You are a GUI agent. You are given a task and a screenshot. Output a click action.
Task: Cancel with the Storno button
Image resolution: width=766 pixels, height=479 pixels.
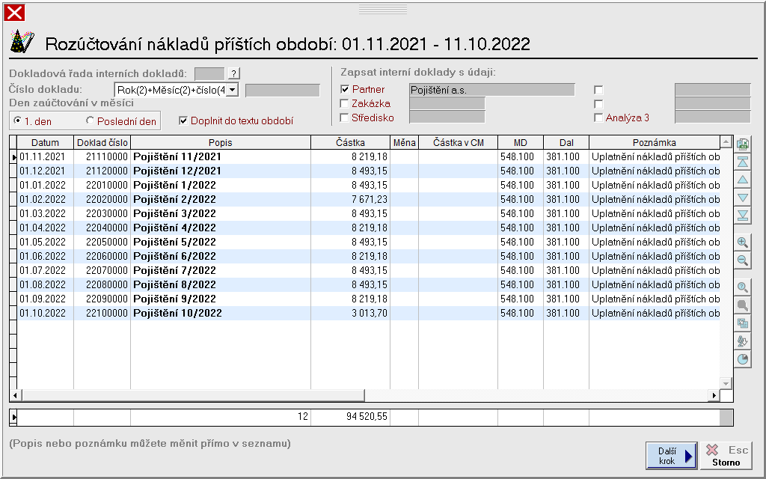pyautogui.click(x=726, y=455)
